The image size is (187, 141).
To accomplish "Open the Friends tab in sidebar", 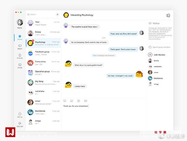I will coord(20,56).
